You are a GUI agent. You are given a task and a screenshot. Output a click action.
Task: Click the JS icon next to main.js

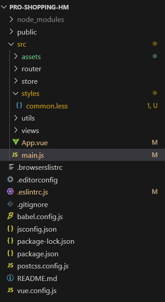(15, 155)
